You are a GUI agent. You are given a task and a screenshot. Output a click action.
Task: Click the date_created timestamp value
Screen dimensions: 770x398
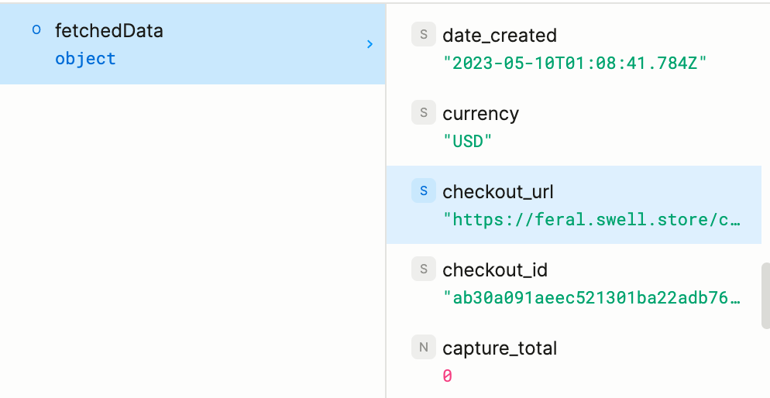[x=575, y=63]
